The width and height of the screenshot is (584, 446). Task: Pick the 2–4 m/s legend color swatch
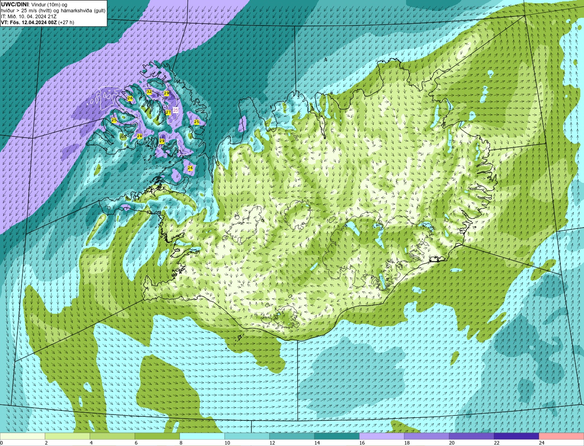point(68,436)
